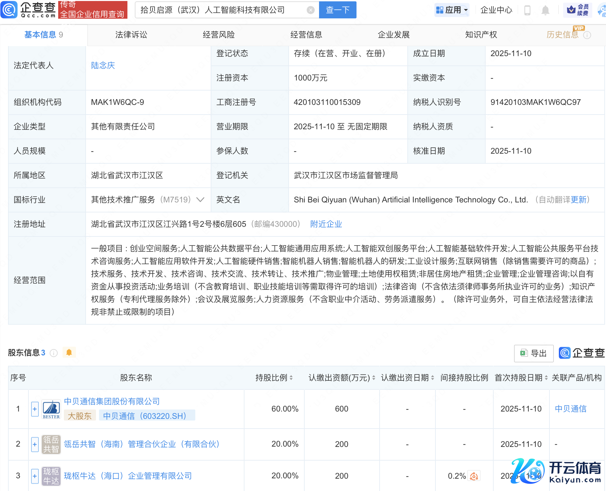Click the shareholder info tooltip icon
This screenshot has height=491, width=606.
click(54, 353)
